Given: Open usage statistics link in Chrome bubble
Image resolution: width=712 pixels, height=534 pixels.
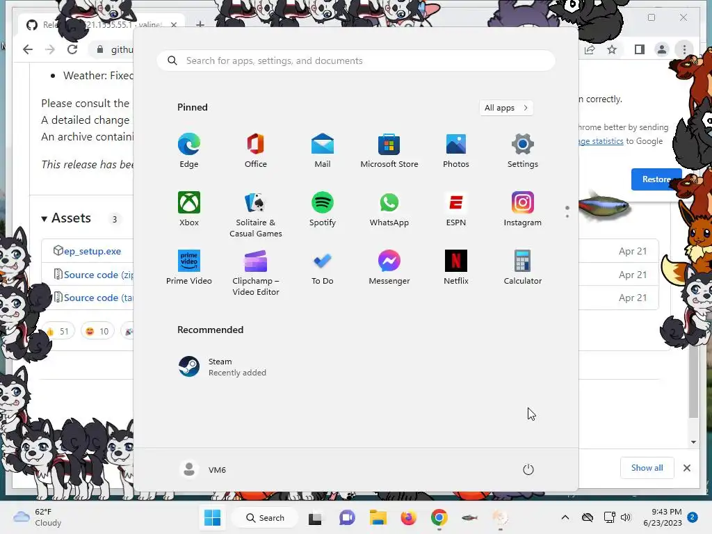Looking at the screenshot, I should [x=601, y=141].
